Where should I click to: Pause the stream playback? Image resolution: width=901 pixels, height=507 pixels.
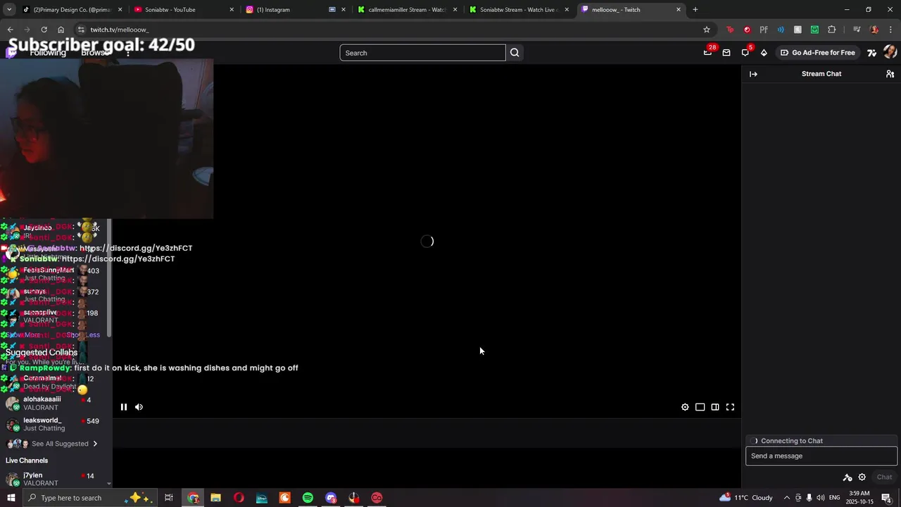123,407
